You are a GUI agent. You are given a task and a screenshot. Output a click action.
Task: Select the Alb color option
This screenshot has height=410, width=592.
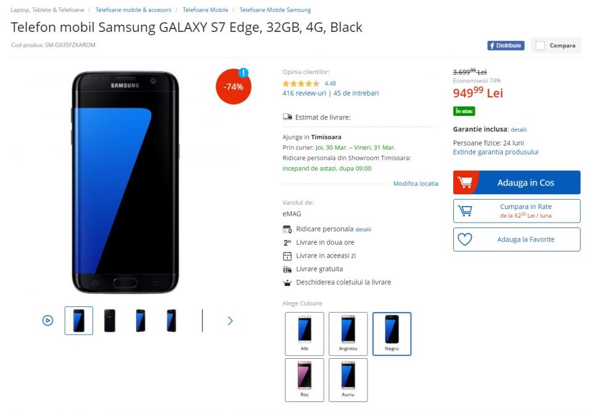tap(304, 334)
